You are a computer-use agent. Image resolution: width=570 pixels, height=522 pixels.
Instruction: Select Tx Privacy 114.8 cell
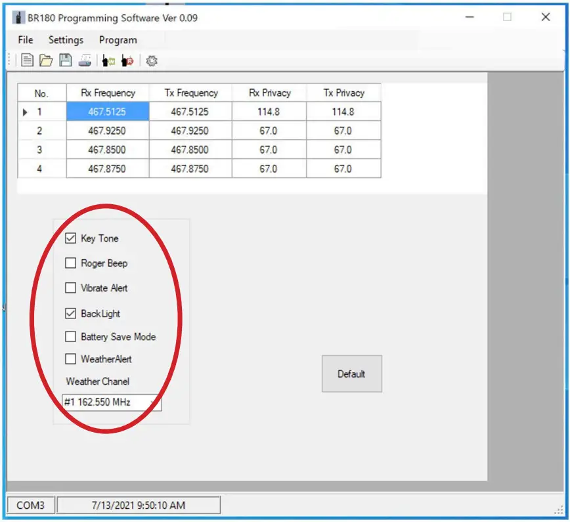343,111
